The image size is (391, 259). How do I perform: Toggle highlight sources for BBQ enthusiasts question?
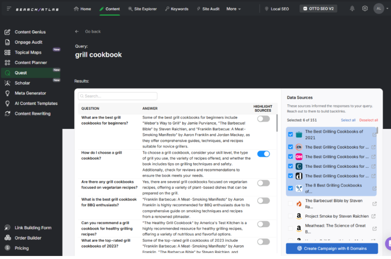pyautogui.click(x=263, y=201)
